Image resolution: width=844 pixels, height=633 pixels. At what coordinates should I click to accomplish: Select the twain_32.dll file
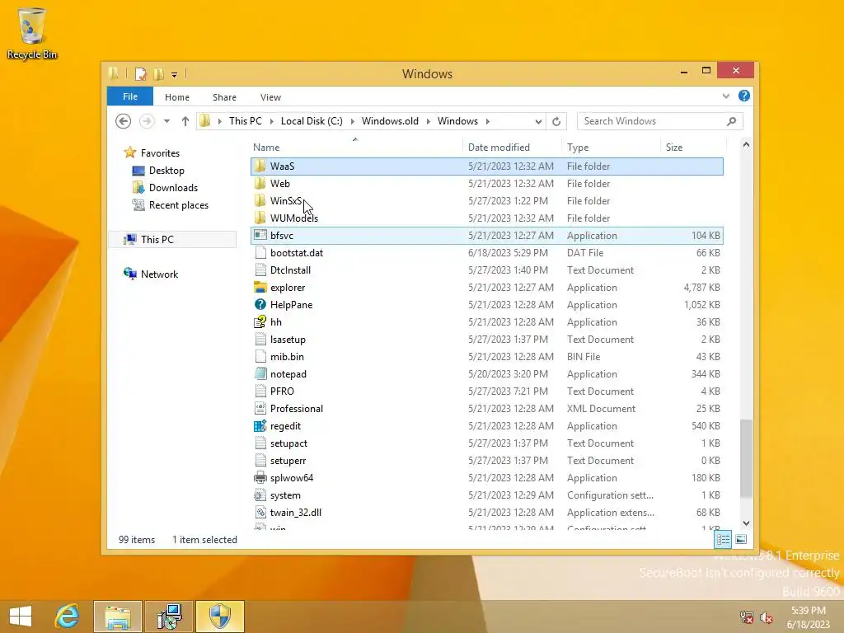486,513
